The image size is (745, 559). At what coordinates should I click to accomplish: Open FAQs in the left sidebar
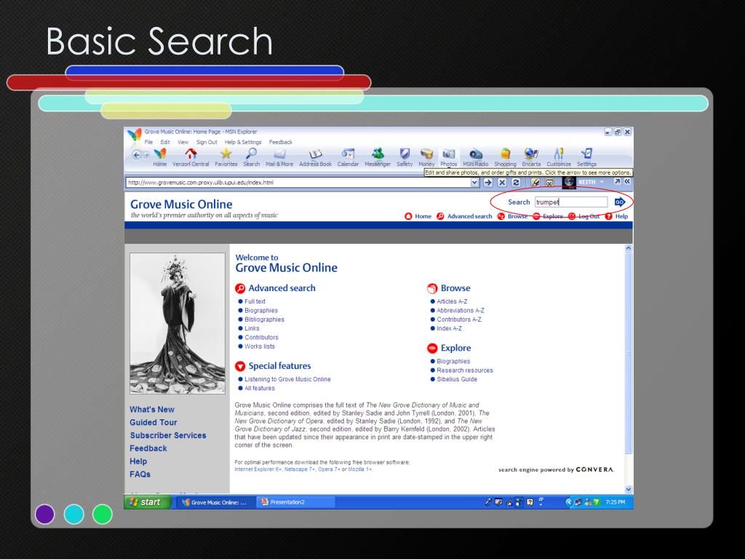[x=140, y=475]
